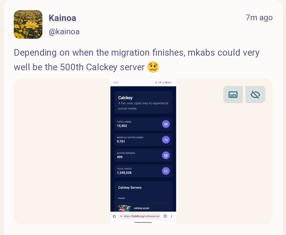Toggle hide media eye-slash button
286x235 pixels.
point(255,94)
